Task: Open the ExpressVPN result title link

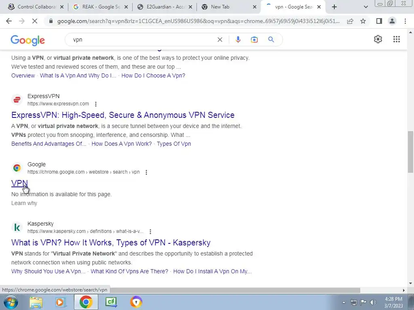Action: point(123,115)
